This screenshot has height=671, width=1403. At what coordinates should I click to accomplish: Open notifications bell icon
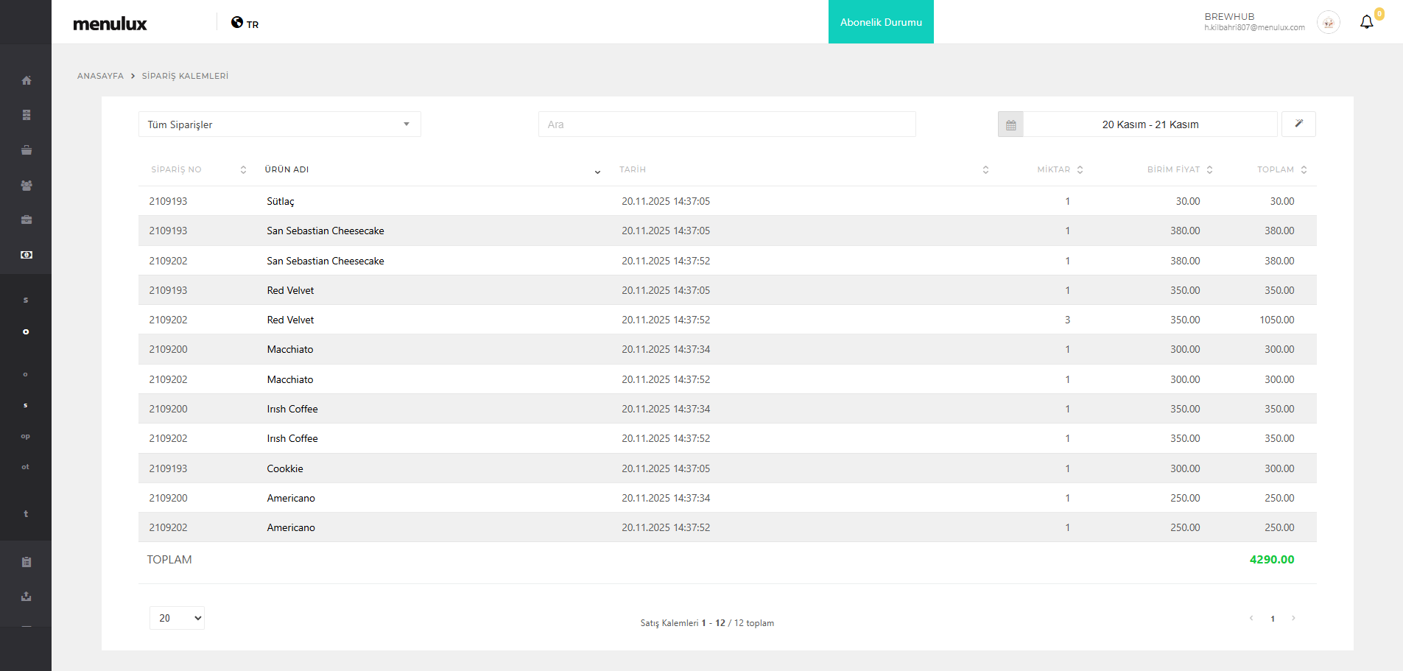(1366, 22)
